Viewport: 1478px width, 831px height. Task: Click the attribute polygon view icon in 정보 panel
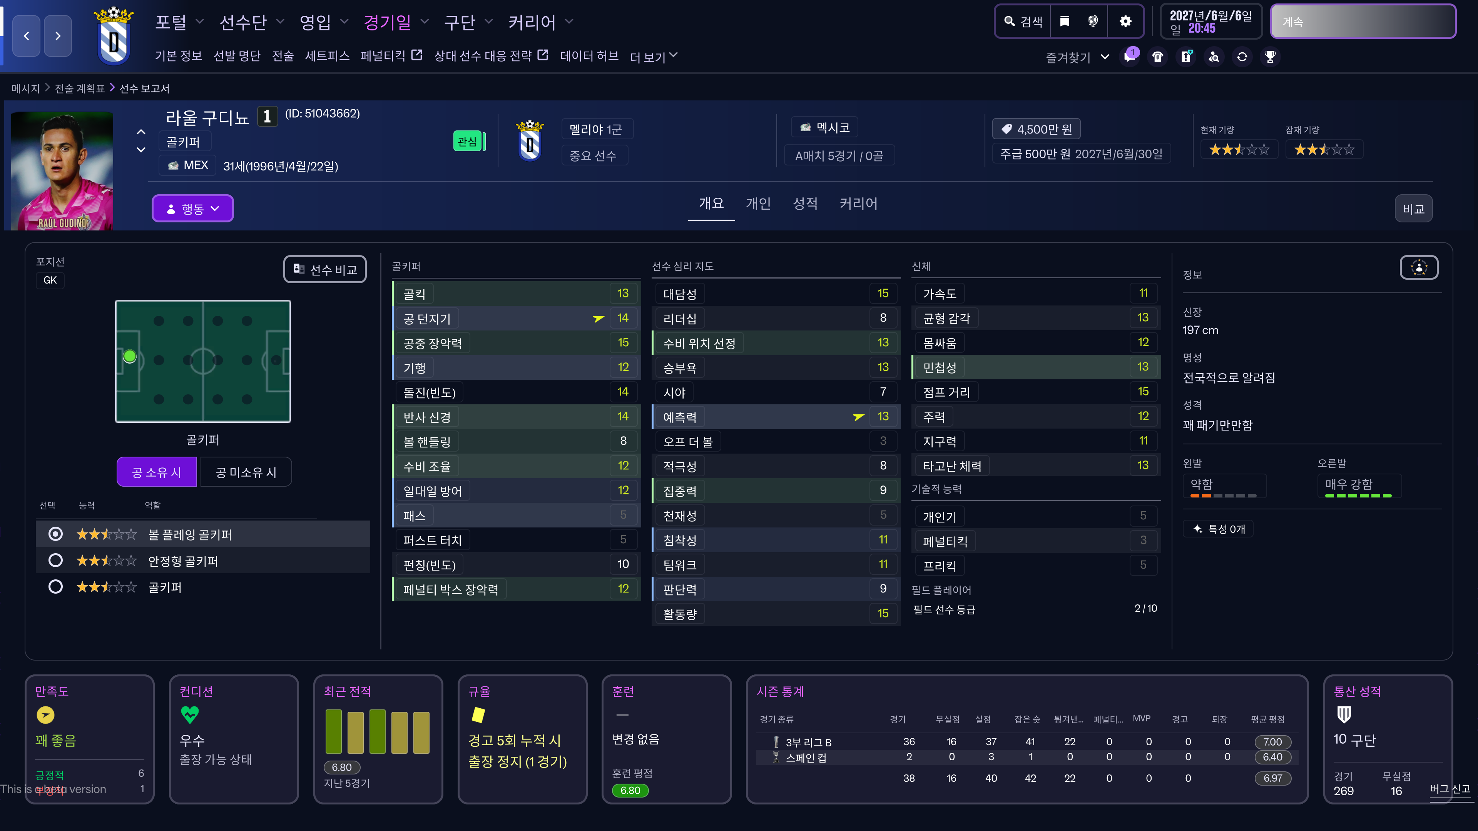pos(1419,268)
